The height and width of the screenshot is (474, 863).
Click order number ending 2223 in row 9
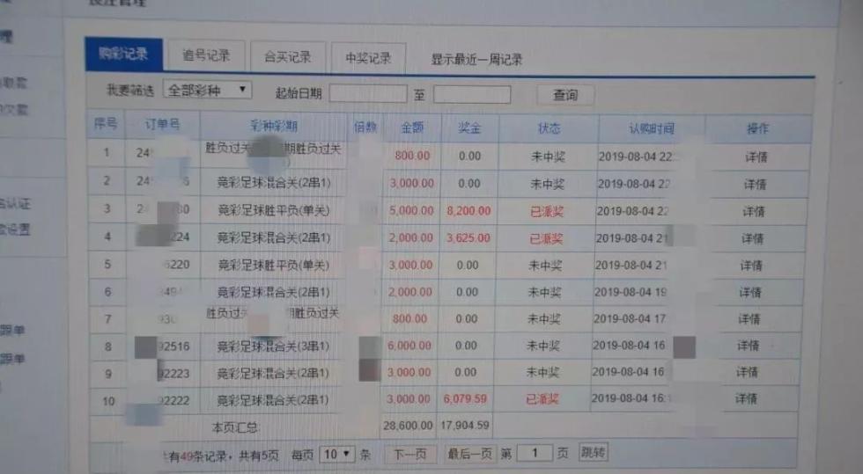click(174, 374)
